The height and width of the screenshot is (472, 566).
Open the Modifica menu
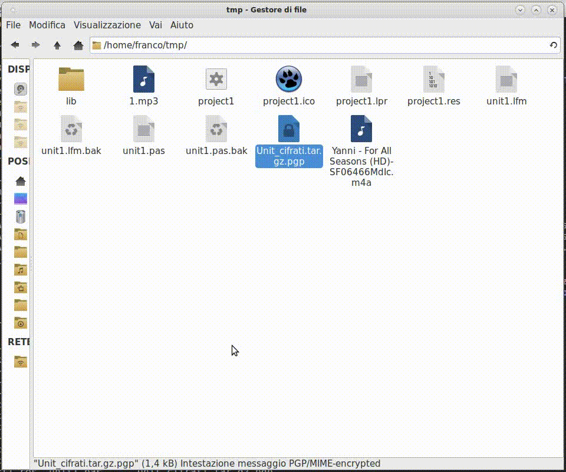point(47,25)
